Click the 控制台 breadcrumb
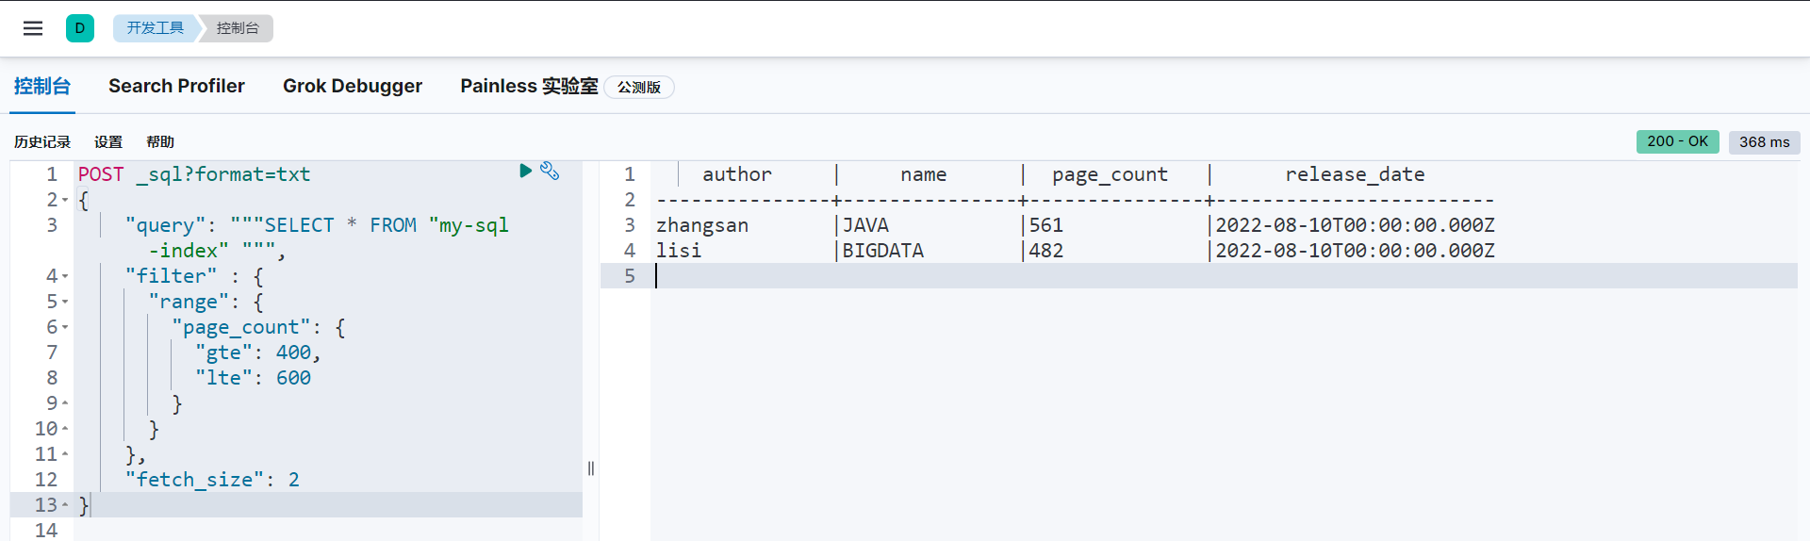1810x541 pixels. 238,28
